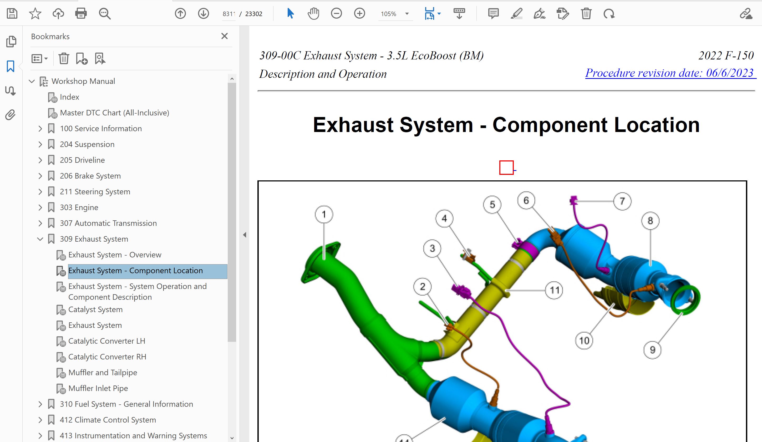The height and width of the screenshot is (442, 762).
Task: Open the Catalyst System bookmark
Action: (x=95, y=309)
